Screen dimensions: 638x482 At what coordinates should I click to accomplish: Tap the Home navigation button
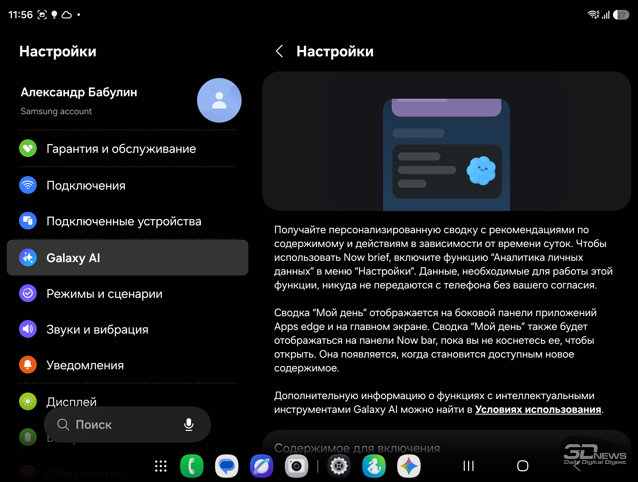523,466
